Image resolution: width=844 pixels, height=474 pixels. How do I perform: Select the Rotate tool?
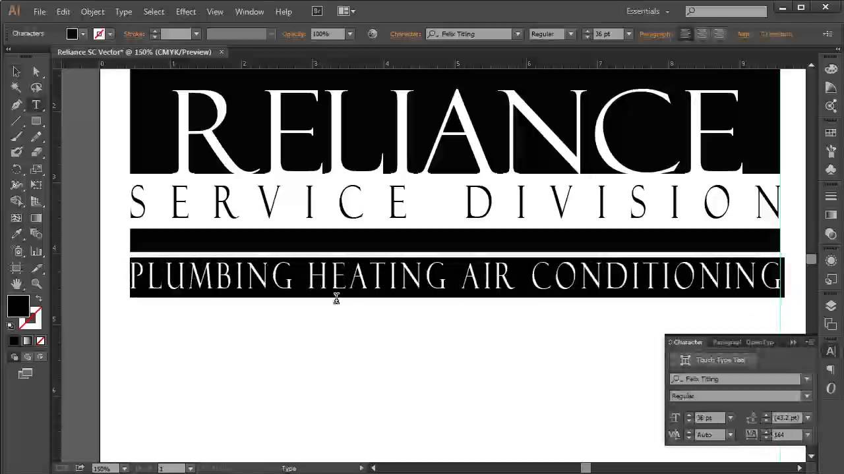click(16, 170)
